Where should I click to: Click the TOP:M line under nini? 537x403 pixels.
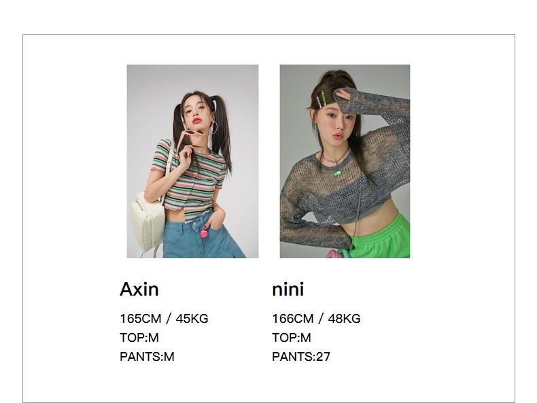click(292, 338)
